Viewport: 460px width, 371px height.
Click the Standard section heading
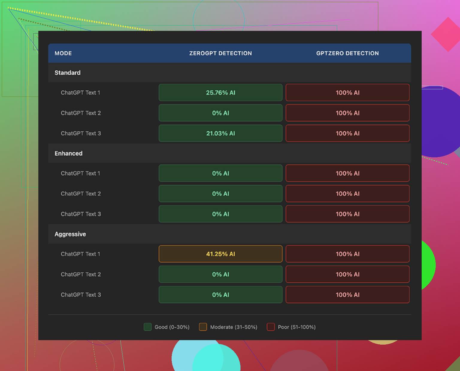click(x=67, y=73)
